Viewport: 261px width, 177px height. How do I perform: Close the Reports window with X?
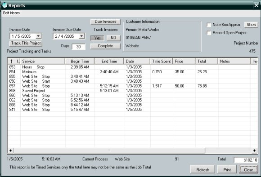click(256, 5)
